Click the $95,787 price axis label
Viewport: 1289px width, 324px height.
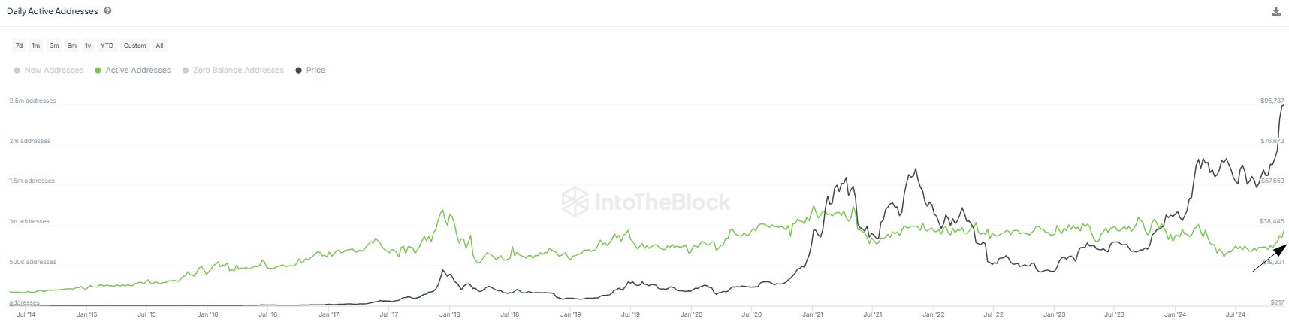click(x=1271, y=100)
